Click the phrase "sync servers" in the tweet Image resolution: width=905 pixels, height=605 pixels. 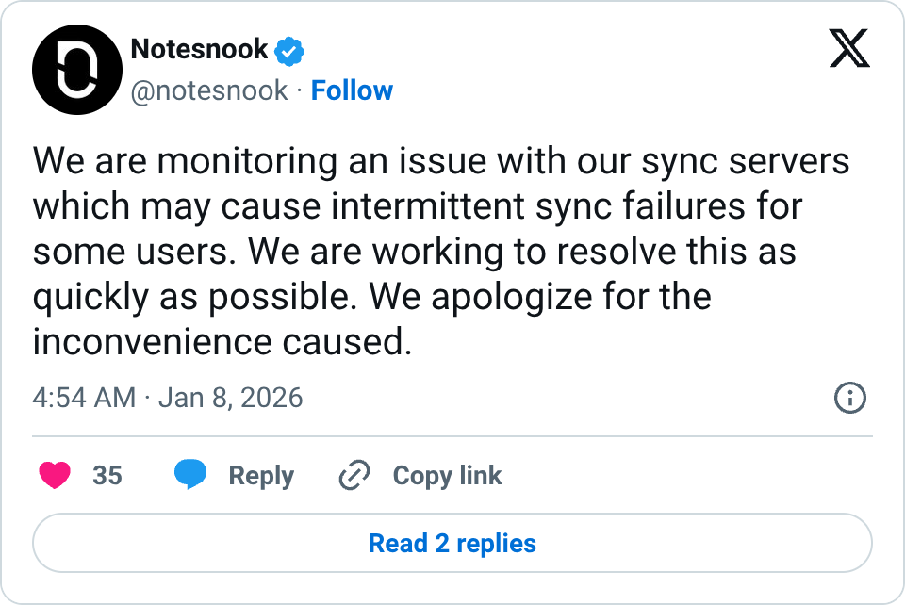746,161
